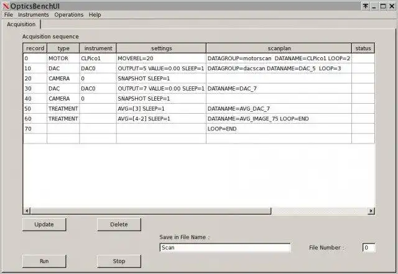Click the File Number input field
Image resolution: width=398 pixels, height=274 pixels.
(x=369, y=248)
